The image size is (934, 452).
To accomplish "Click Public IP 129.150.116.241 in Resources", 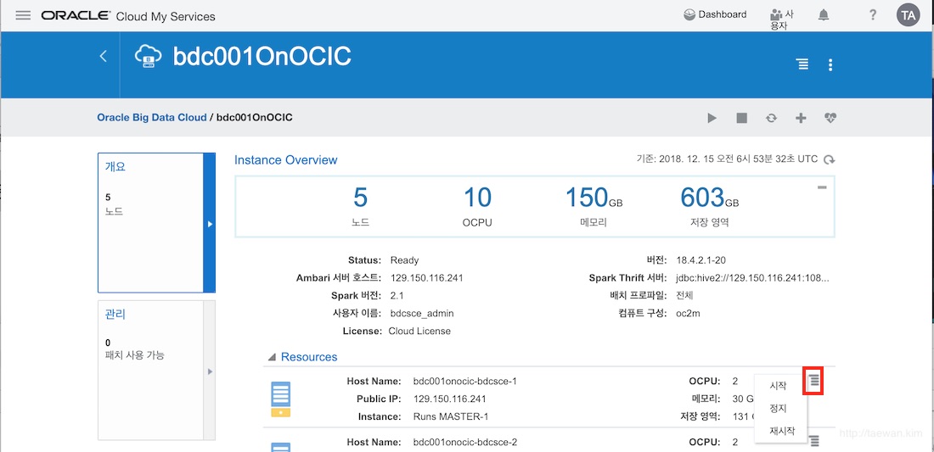I will [450, 399].
